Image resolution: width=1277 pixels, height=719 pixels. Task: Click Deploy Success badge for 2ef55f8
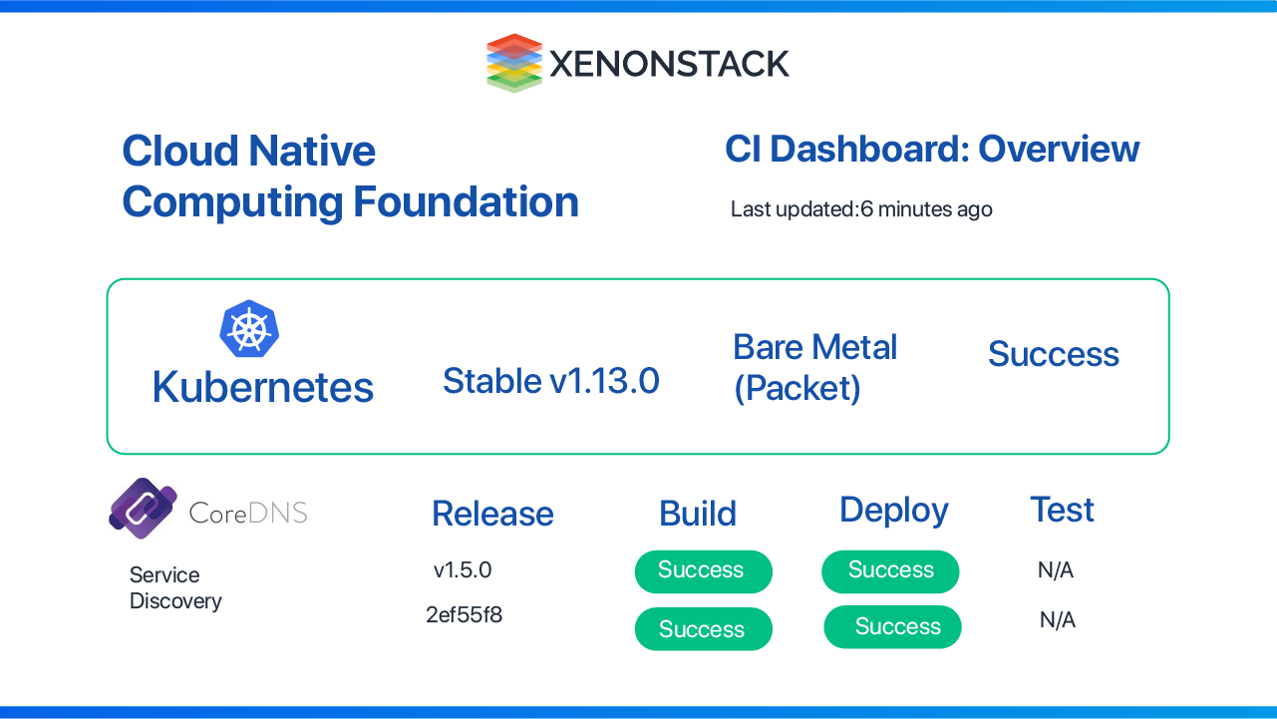click(x=893, y=627)
